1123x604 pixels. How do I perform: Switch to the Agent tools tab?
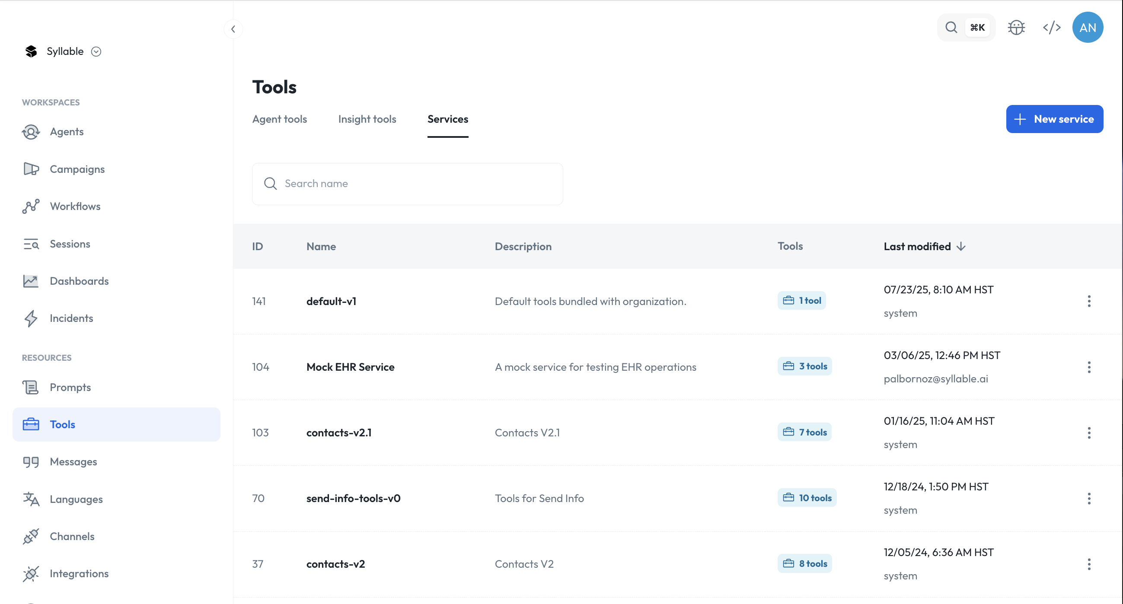(279, 119)
